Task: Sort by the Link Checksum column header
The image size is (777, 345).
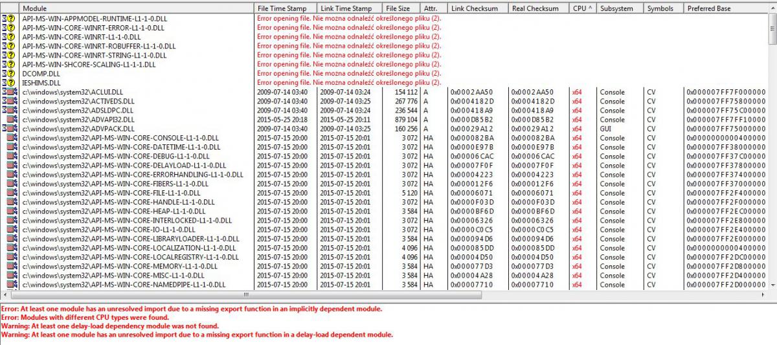Action: coord(477,8)
